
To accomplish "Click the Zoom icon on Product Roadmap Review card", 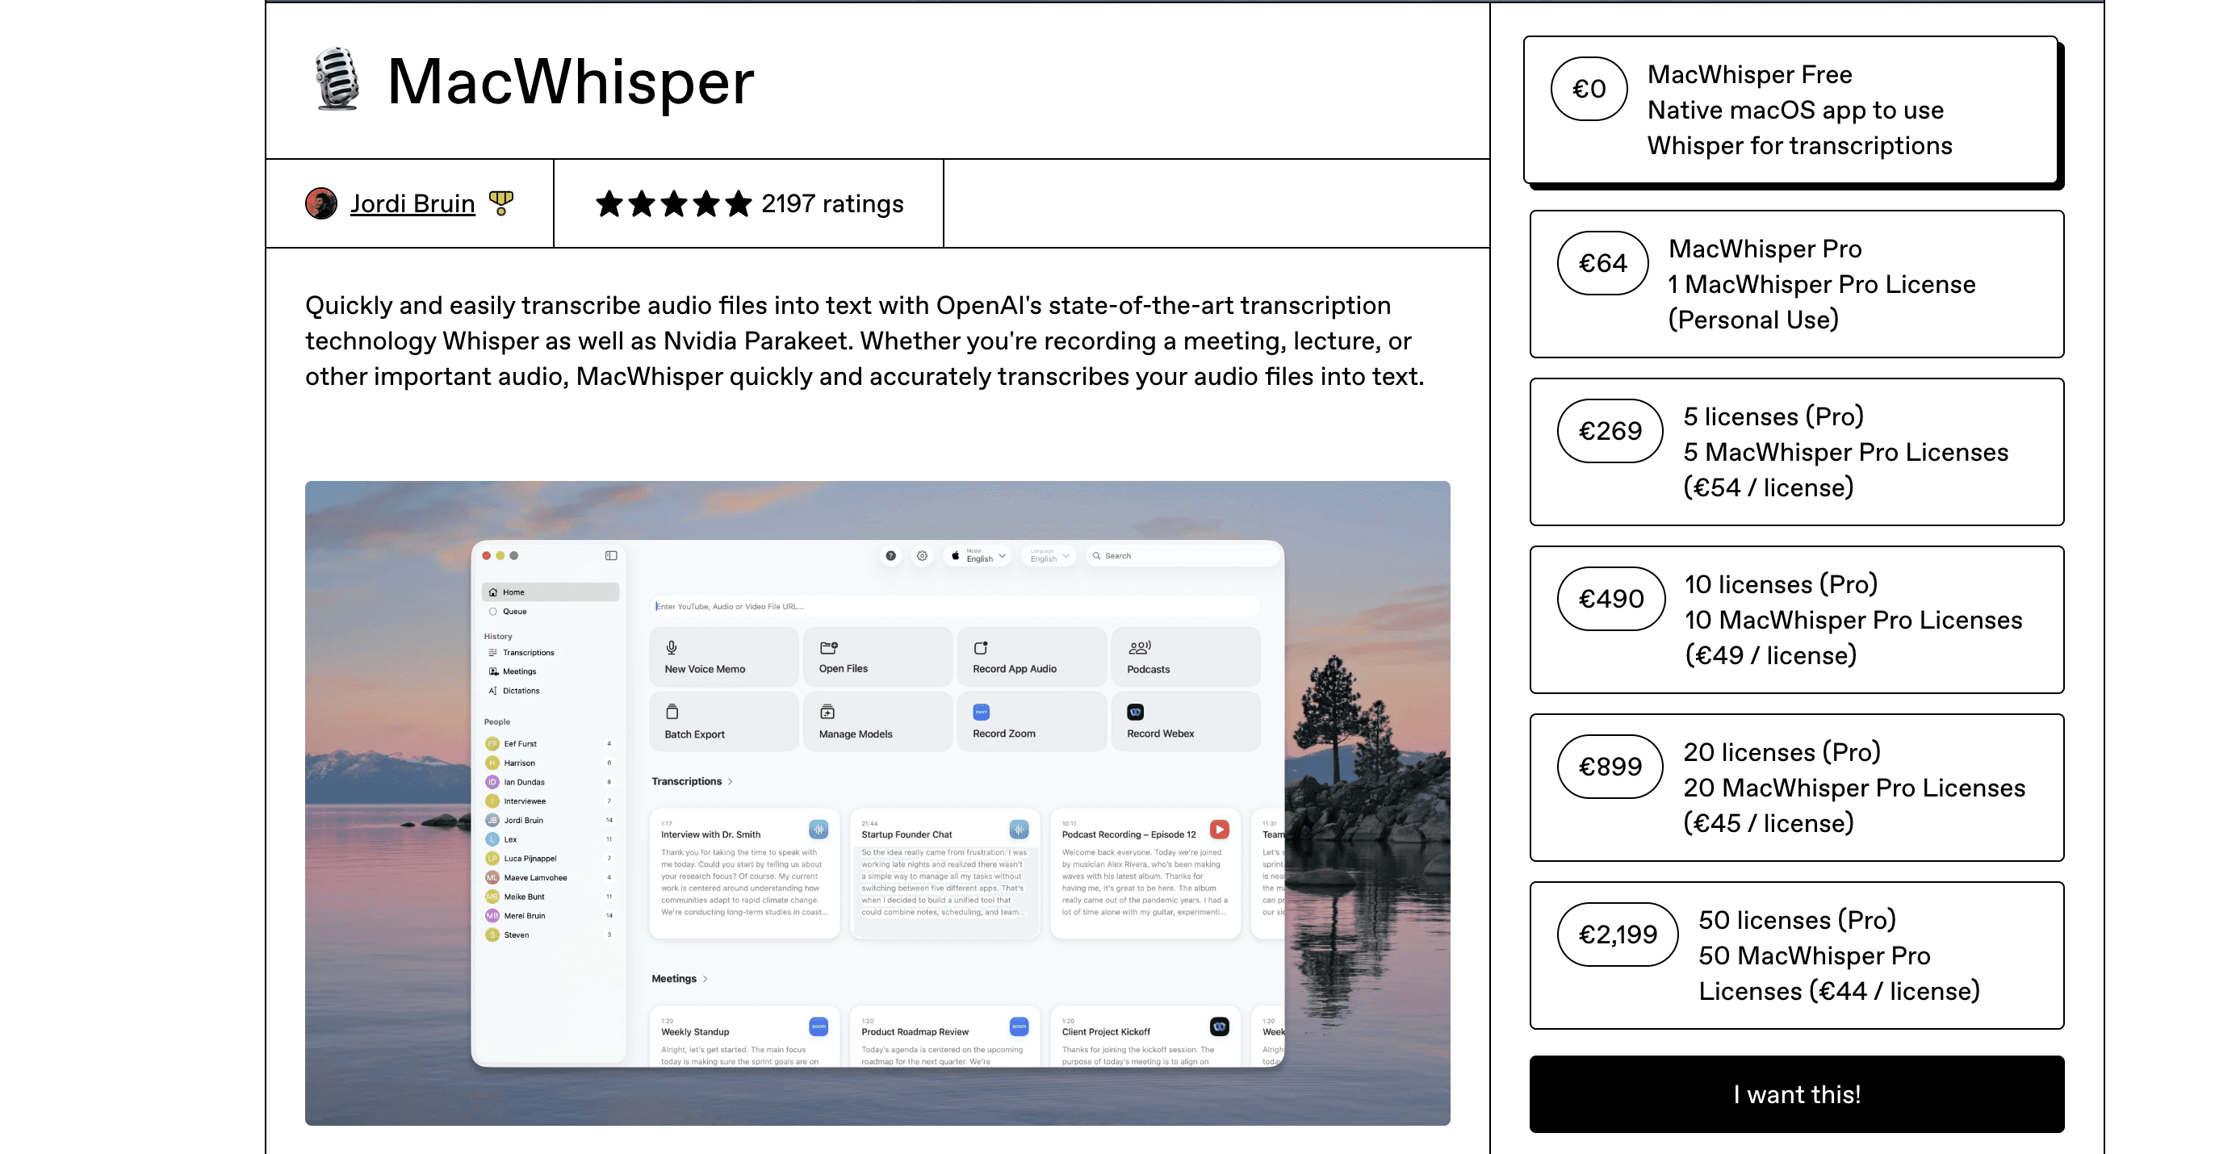I will 1019,1026.
